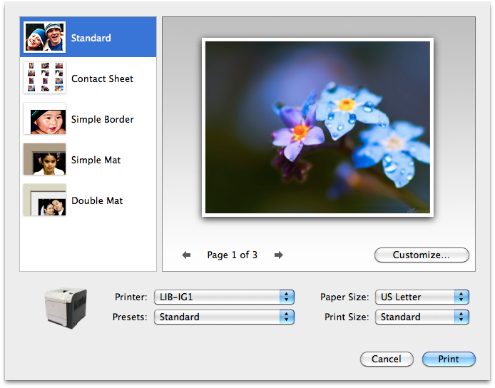Open the Presets dropdown
Screen dimensions: 495x388
[x=224, y=317]
